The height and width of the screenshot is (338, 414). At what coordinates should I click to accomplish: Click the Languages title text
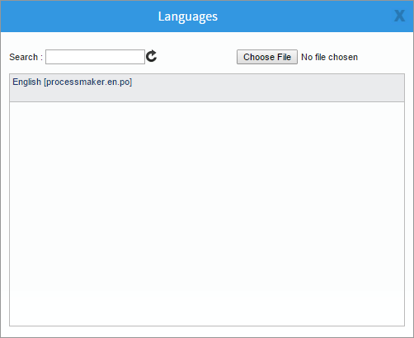pyautogui.click(x=188, y=16)
